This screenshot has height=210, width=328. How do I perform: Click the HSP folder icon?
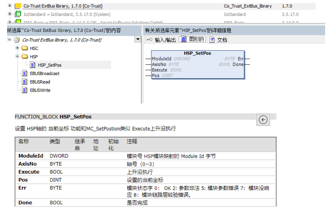coord(25,57)
